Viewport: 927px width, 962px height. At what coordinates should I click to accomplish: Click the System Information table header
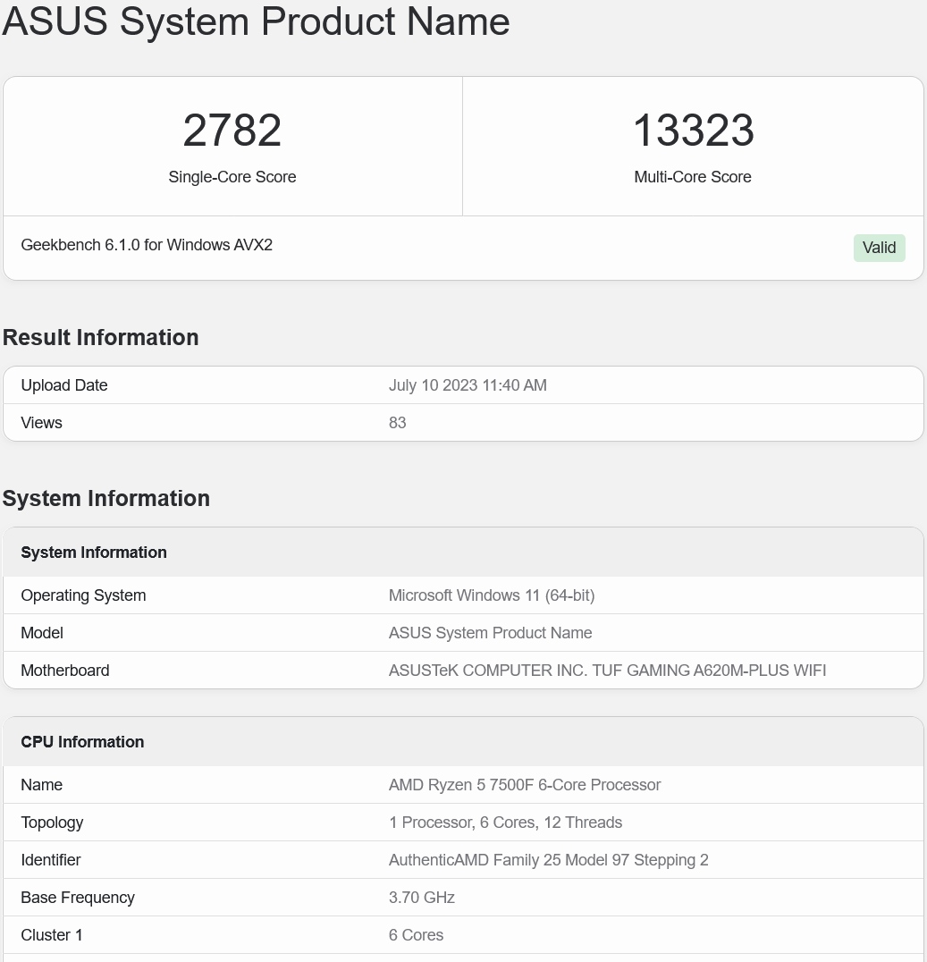click(94, 553)
